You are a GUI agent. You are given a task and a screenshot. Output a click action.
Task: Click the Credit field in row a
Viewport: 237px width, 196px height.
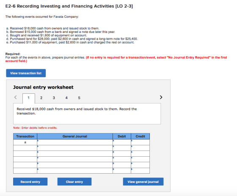(x=140, y=142)
